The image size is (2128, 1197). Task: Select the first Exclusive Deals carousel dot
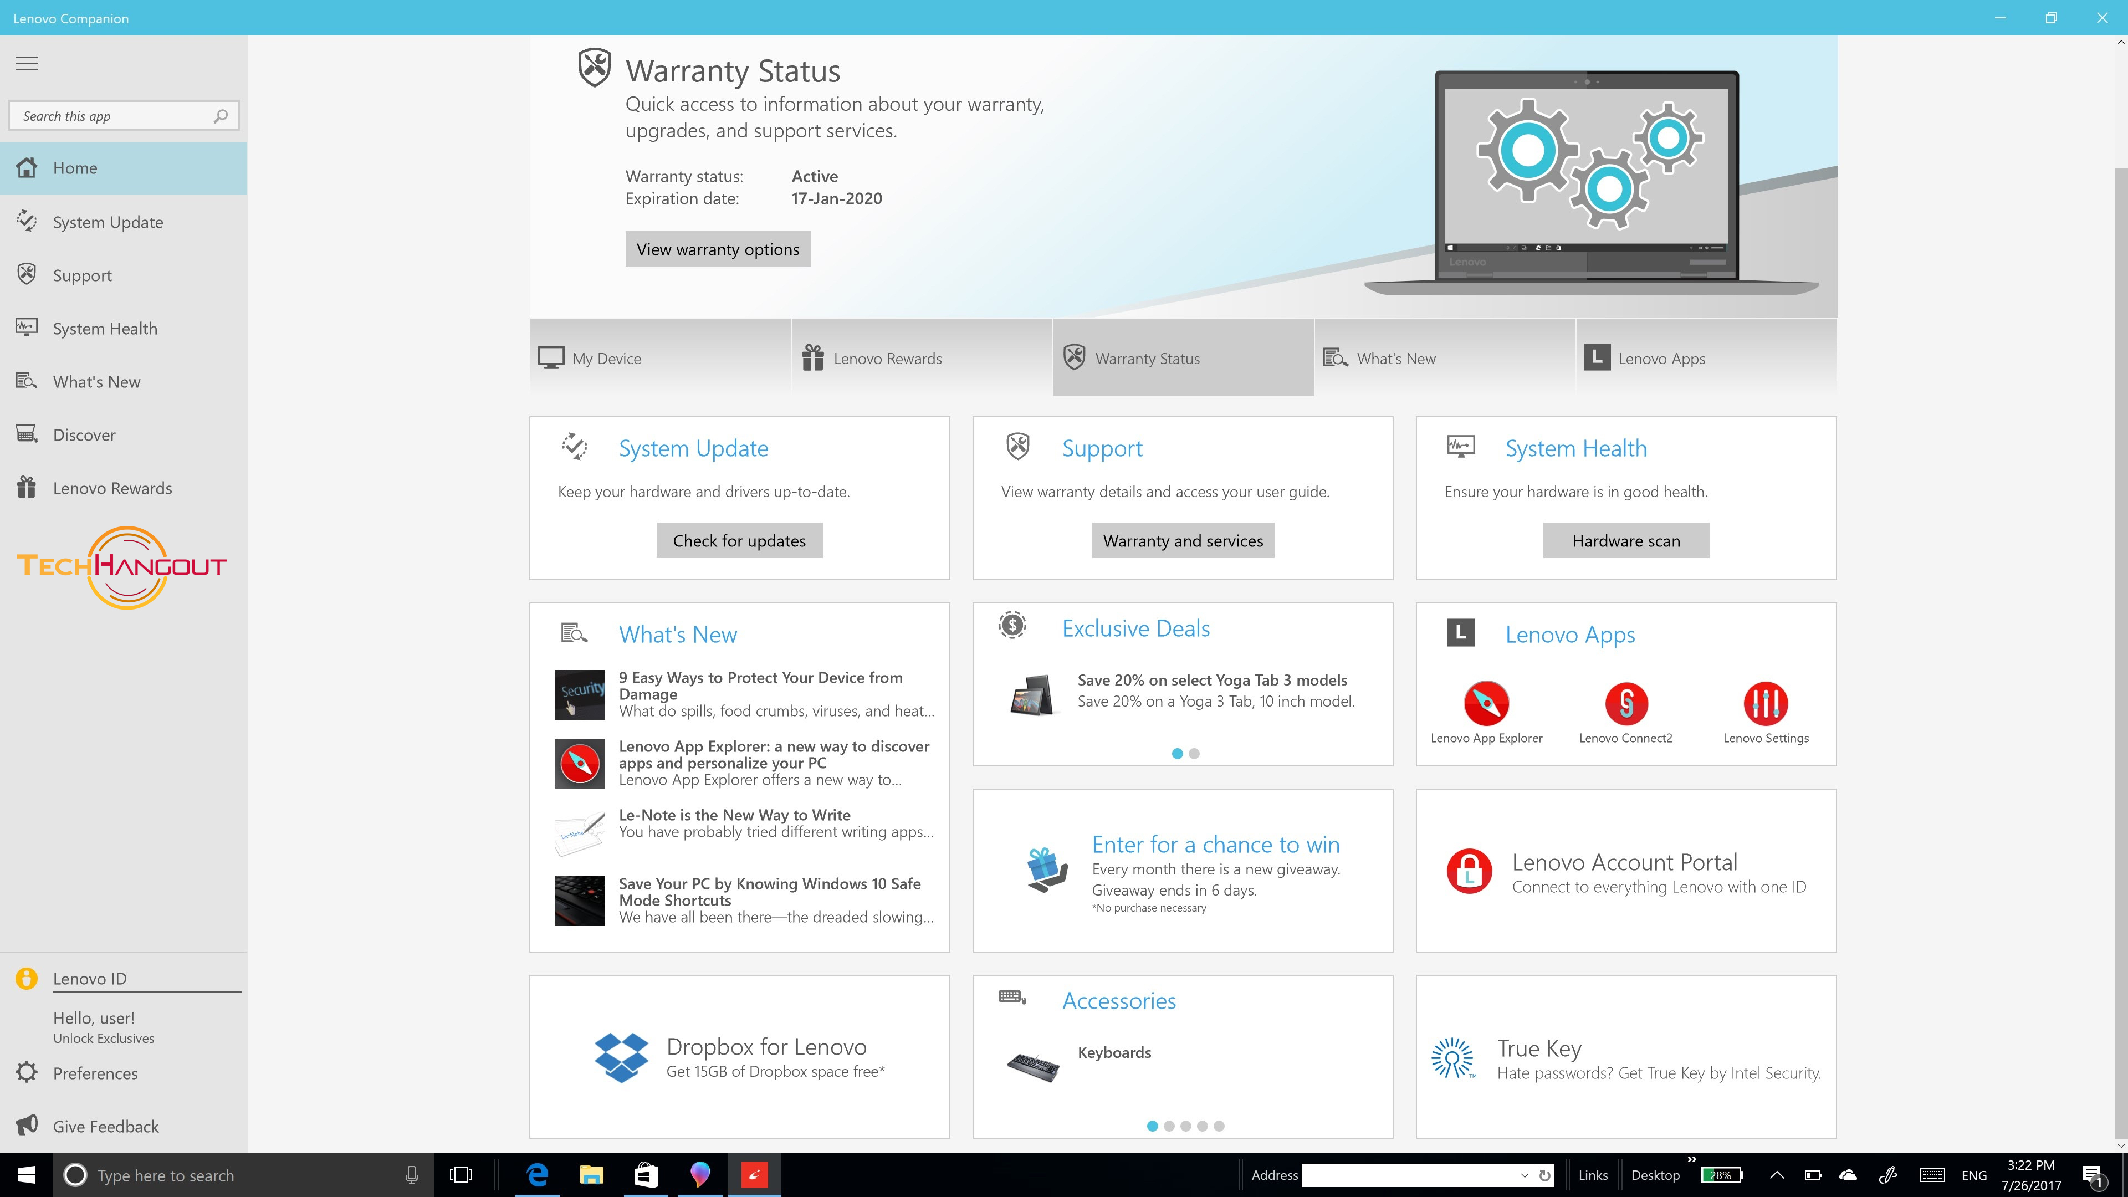tap(1177, 754)
